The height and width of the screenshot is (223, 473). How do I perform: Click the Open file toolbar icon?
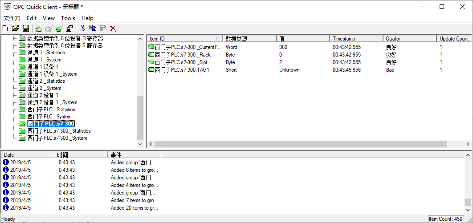point(16,28)
